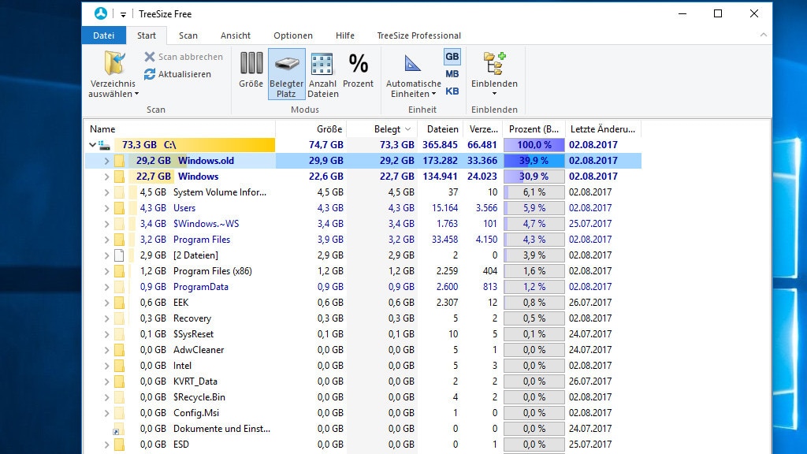The width and height of the screenshot is (807, 454).
Task: Select the Recovery row
Action: click(x=363, y=318)
